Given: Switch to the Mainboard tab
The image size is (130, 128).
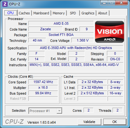Looking at the screenshot, I should click(41, 13).
